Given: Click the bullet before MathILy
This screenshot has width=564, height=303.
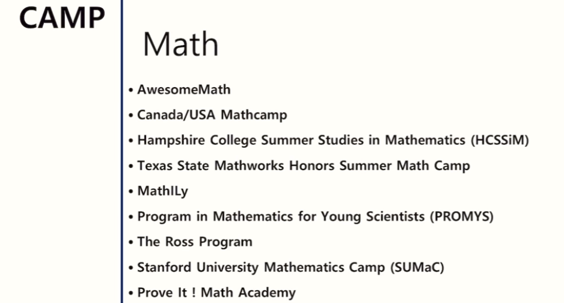Looking at the screenshot, I should point(131,192).
